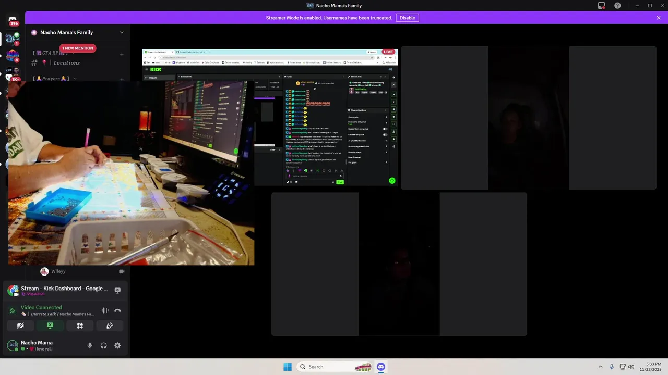
Task: Open server folder with 1K+ badge
Action: pos(14,74)
